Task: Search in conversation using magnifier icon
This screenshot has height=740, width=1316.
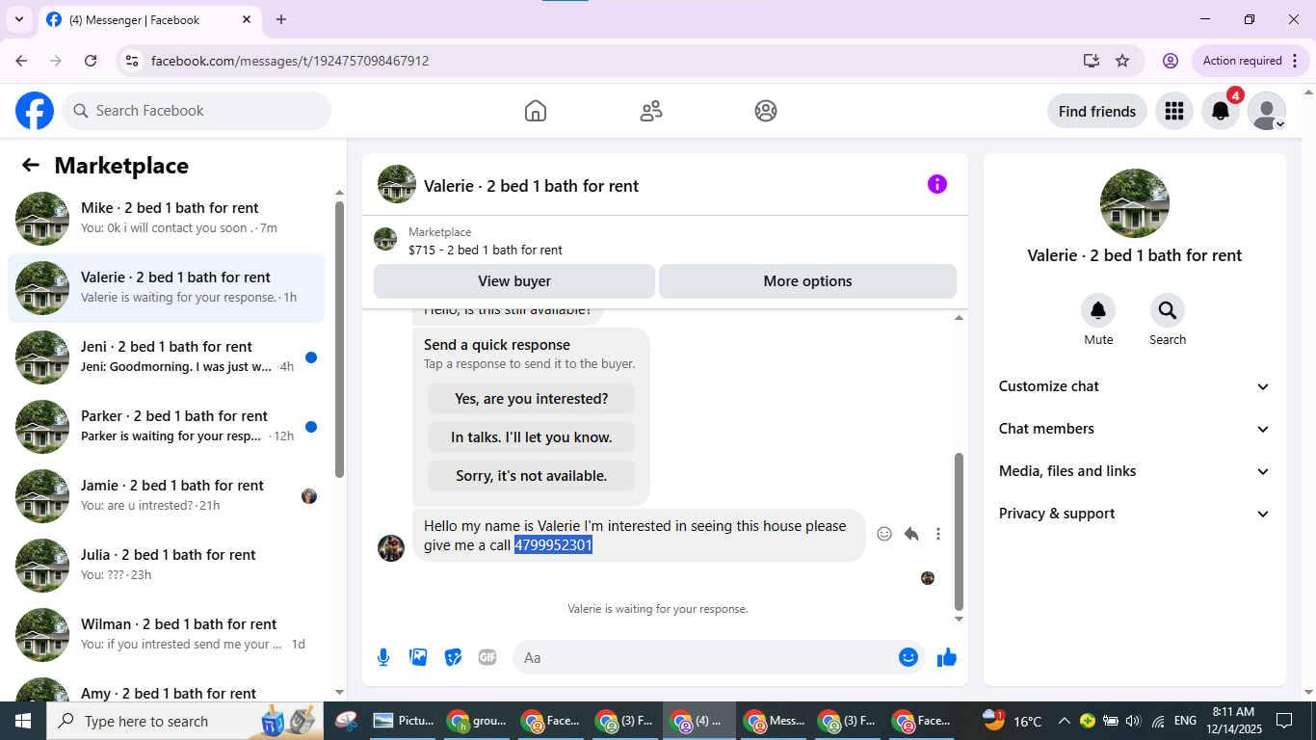Action: click(x=1168, y=310)
